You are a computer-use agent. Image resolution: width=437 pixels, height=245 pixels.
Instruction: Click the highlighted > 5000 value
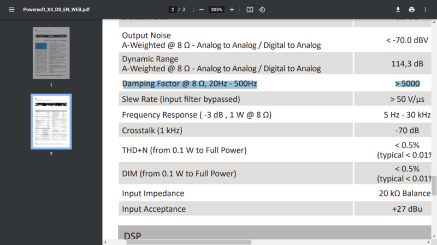coord(407,84)
